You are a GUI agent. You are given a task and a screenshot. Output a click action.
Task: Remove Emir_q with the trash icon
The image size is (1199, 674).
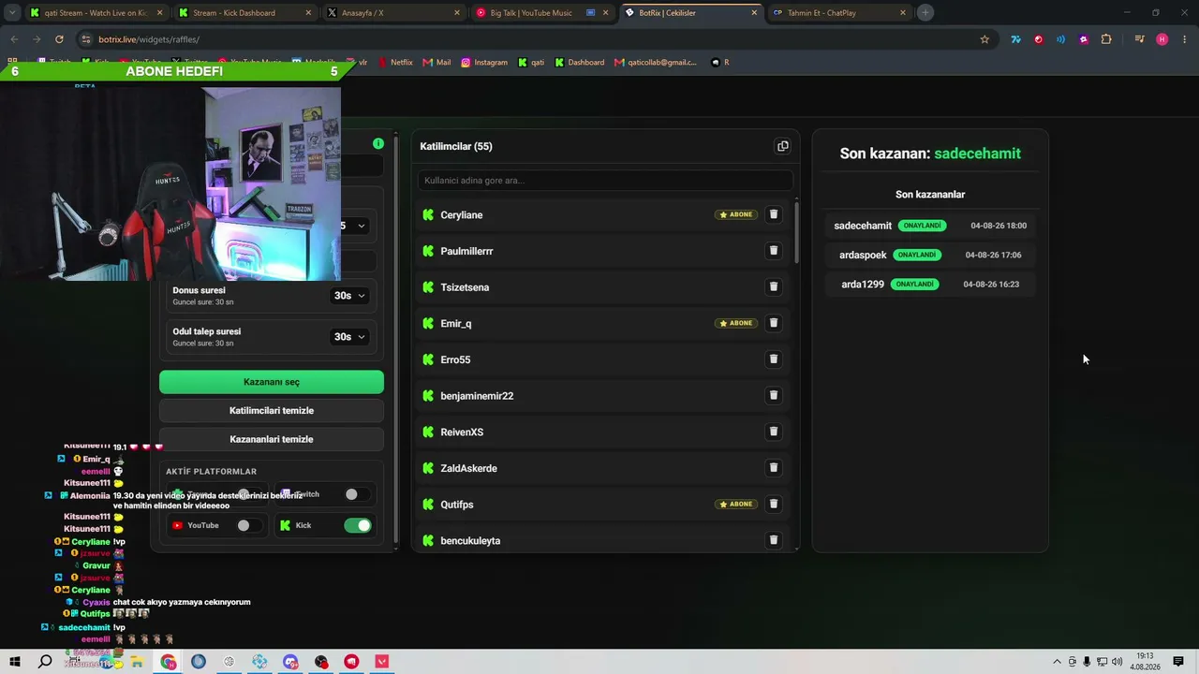pos(774,323)
